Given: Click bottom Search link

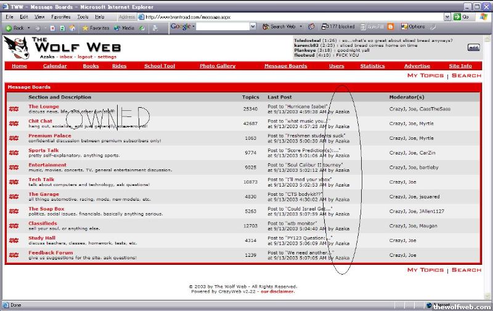Looking at the screenshot, I should 467,270.
